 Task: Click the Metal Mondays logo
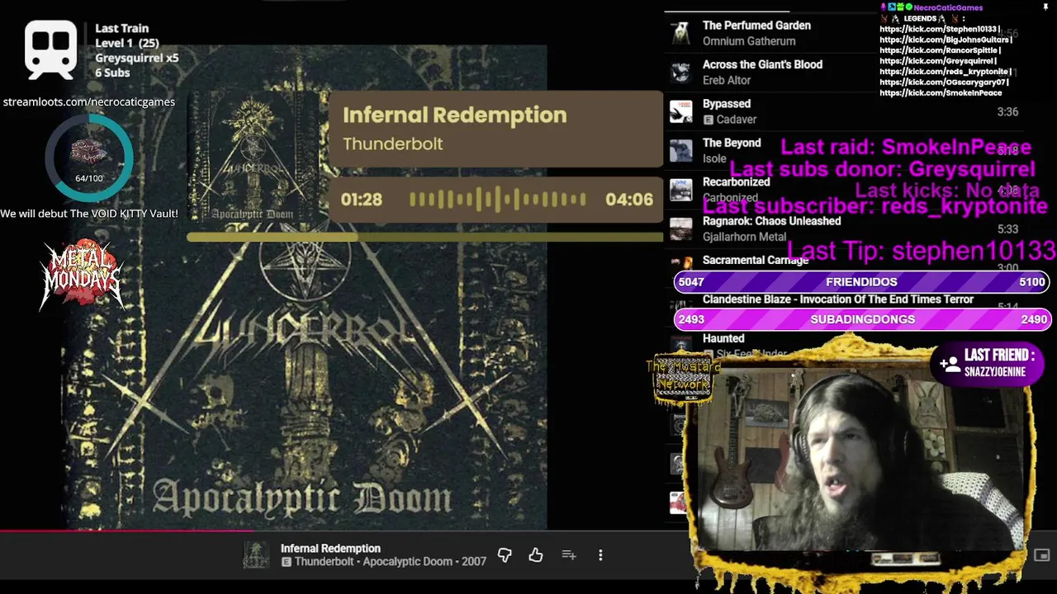tap(81, 276)
